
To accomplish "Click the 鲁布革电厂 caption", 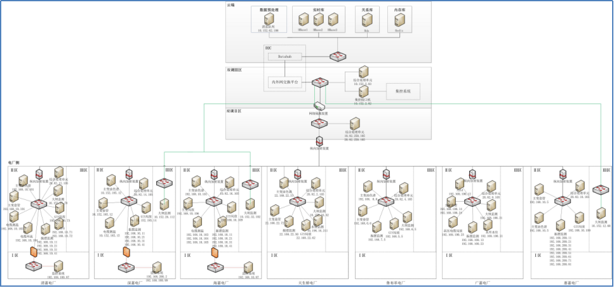I will pos(395,282).
